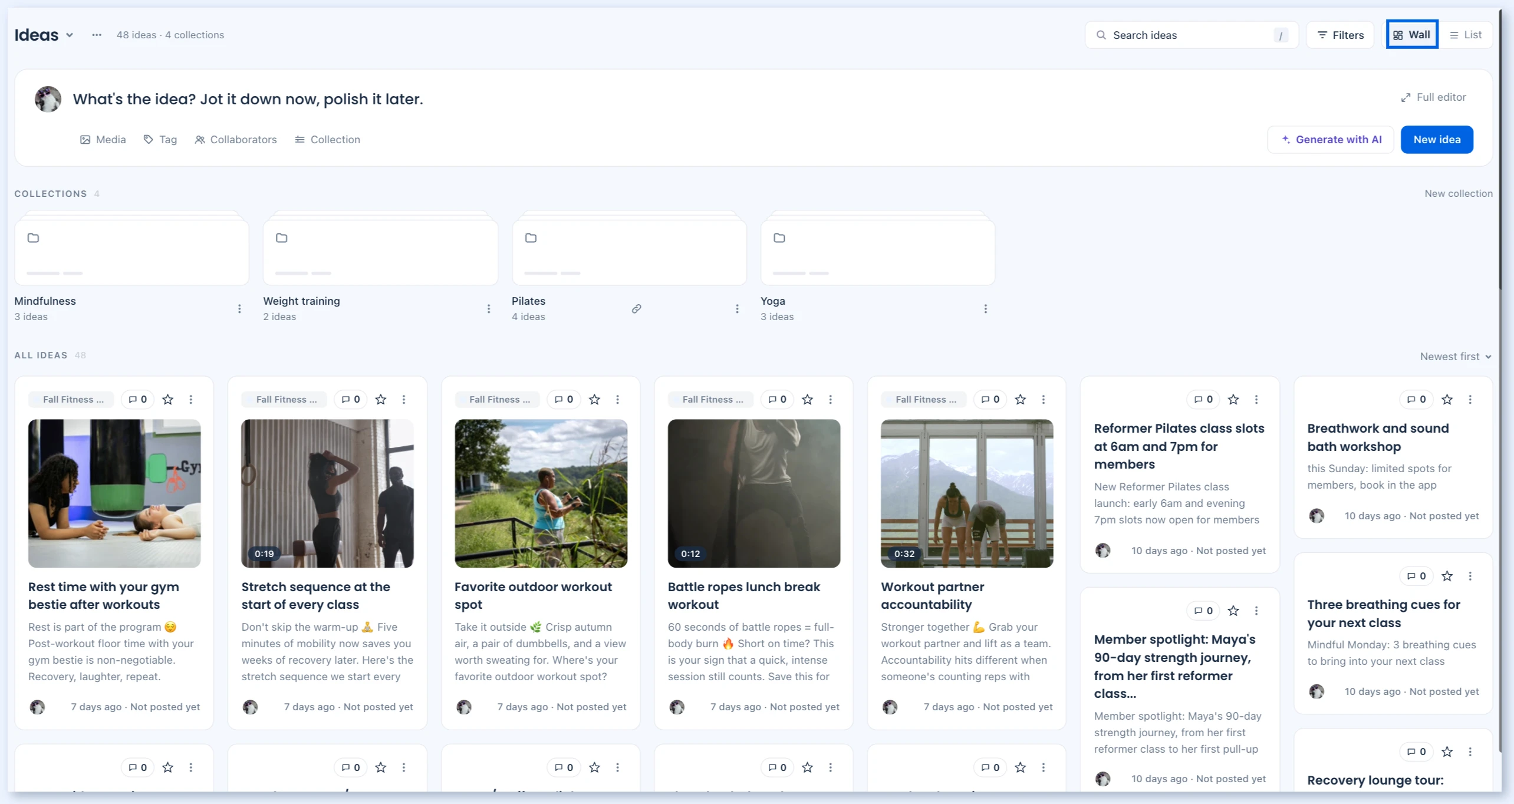Click the Ideas header ellipsis menu

97,35
